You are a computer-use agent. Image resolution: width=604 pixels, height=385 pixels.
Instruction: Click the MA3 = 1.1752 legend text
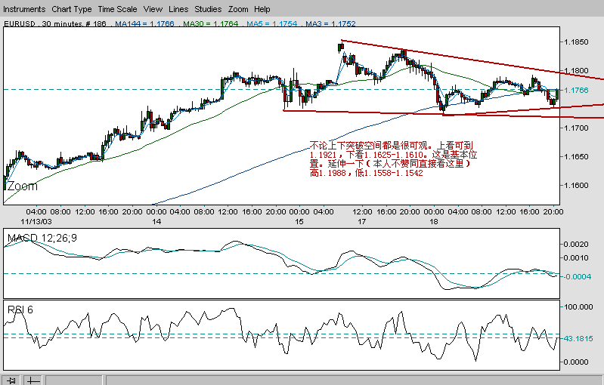click(330, 23)
